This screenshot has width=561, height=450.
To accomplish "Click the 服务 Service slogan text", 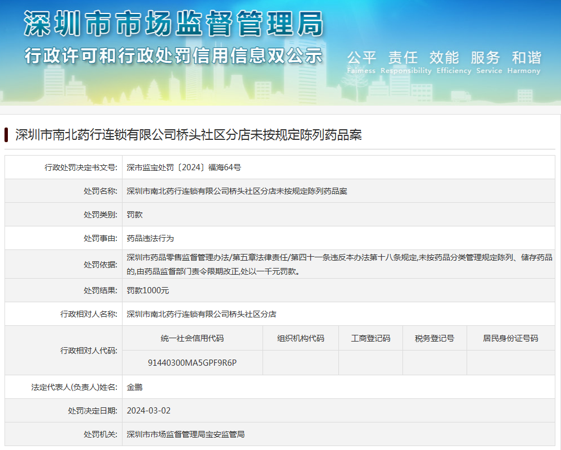I will click(488, 62).
